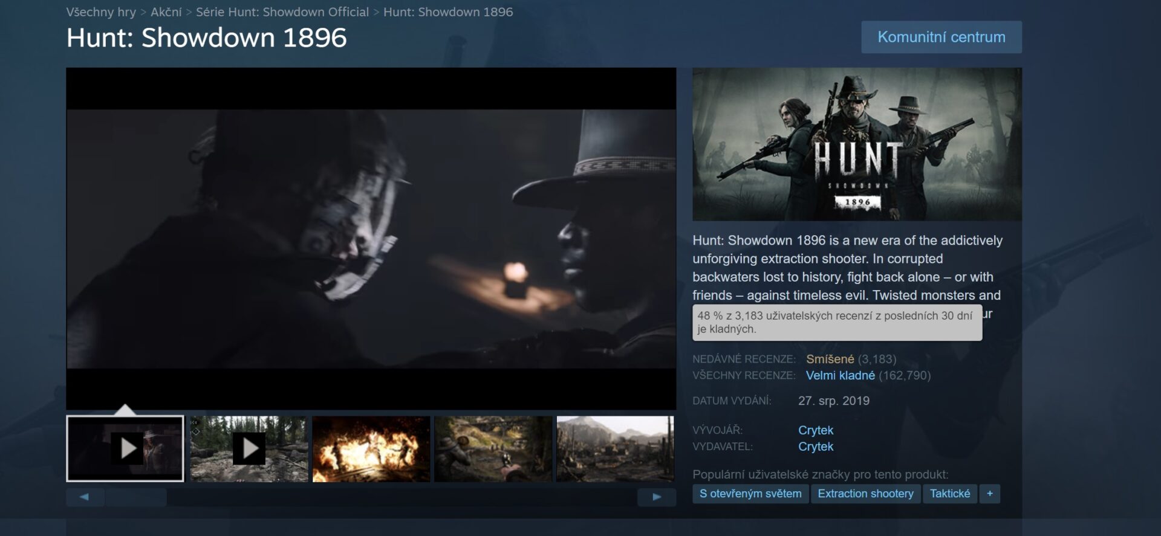Click the NEDÁVNÉ RECENZE label
Image resolution: width=1161 pixels, height=536 pixels.
tap(744, 359)
